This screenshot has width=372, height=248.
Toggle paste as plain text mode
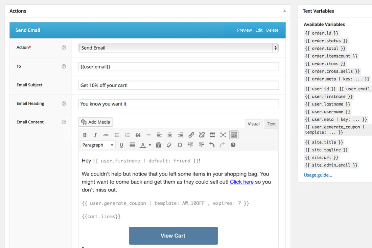(158, 145)
